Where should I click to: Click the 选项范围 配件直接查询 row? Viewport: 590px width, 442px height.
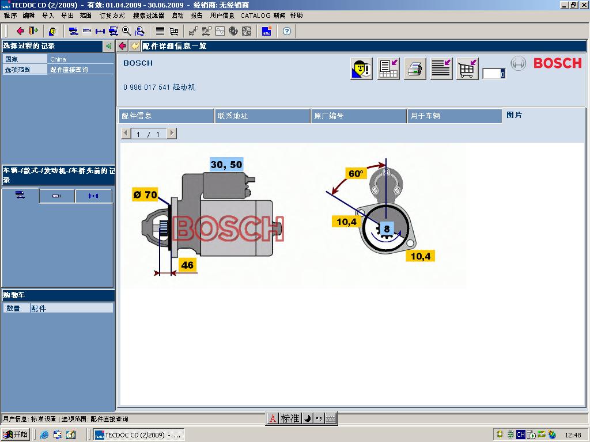click(58, 70)
